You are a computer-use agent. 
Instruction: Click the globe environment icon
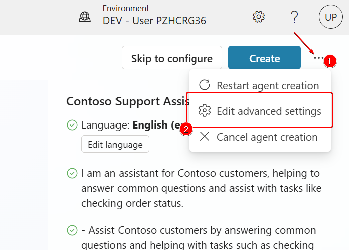coord(85,17)
